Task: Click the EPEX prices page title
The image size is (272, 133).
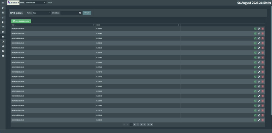Action: (x=16, y=13)
